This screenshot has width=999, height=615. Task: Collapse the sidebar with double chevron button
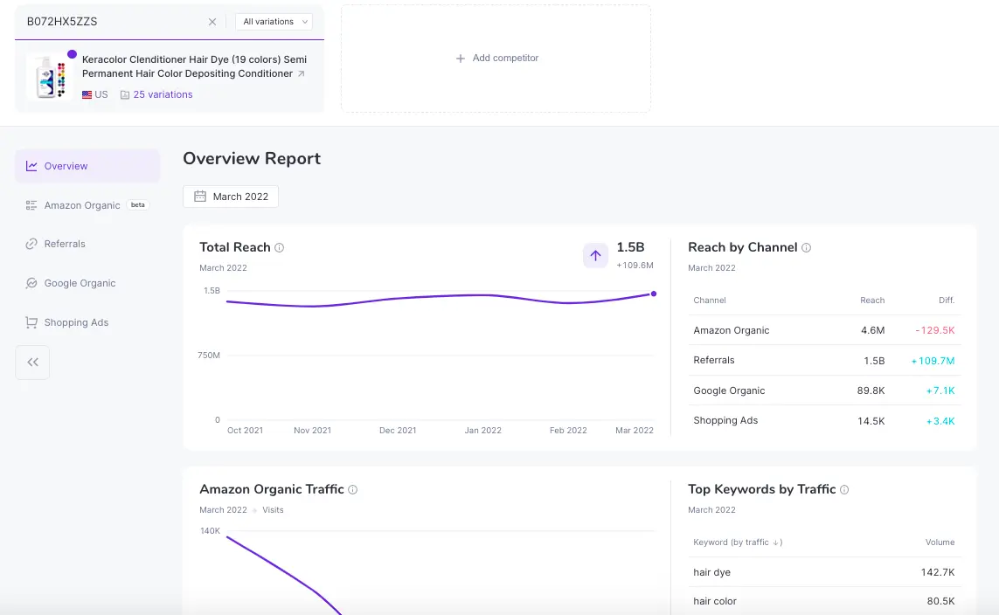click(32, 363)
